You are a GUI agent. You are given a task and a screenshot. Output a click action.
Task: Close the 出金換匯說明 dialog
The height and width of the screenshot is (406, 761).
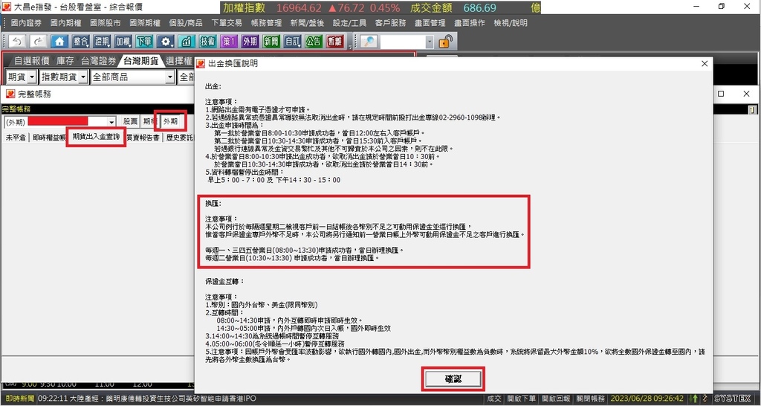point(705,64)
